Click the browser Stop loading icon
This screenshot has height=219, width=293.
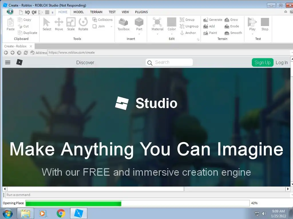[x=19, y=53]
